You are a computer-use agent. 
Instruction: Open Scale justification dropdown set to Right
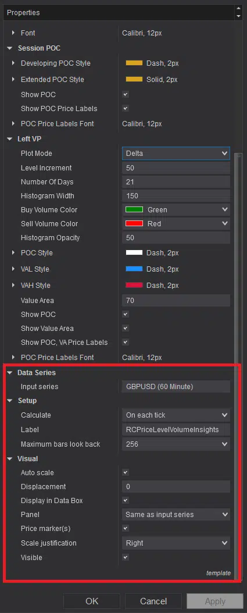click(x=176, y=543)
